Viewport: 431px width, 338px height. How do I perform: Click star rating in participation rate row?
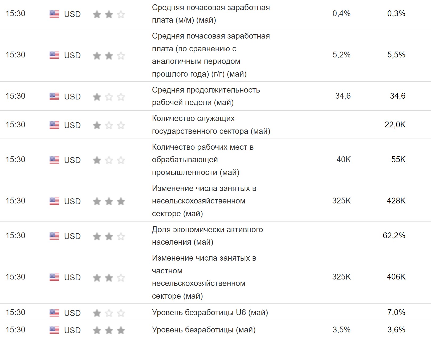pyautogui.click(x=109, y=236)
